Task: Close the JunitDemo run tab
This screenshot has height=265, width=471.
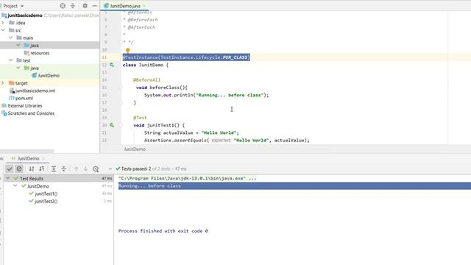Action: pyautogui.click(x=43, y=158)
